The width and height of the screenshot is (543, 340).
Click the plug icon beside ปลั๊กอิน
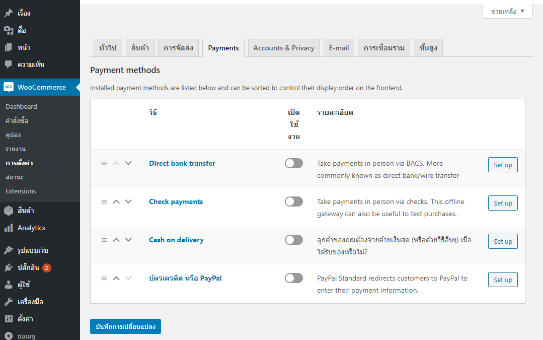pyautogui.click(x=9, y=267)
